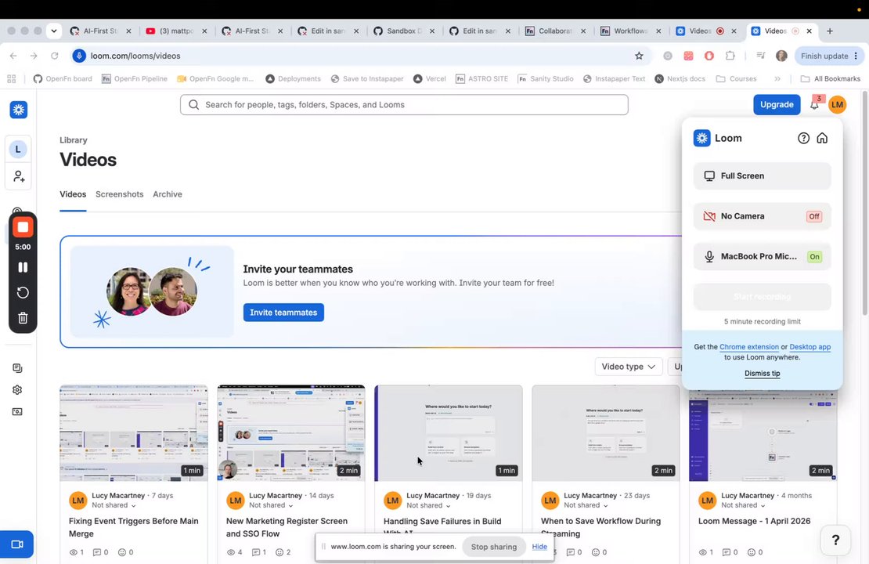
Task: Switch to the Videos library tab
Action: click(x=73, y=194)
